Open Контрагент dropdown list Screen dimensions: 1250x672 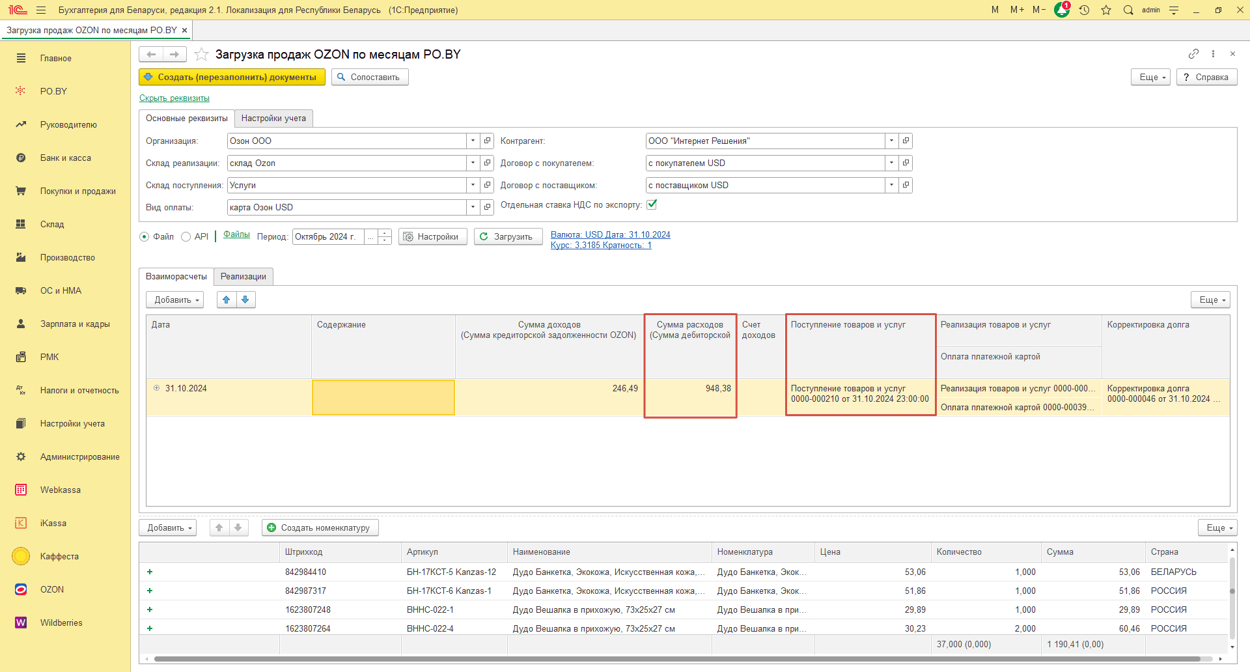[892, 141]
